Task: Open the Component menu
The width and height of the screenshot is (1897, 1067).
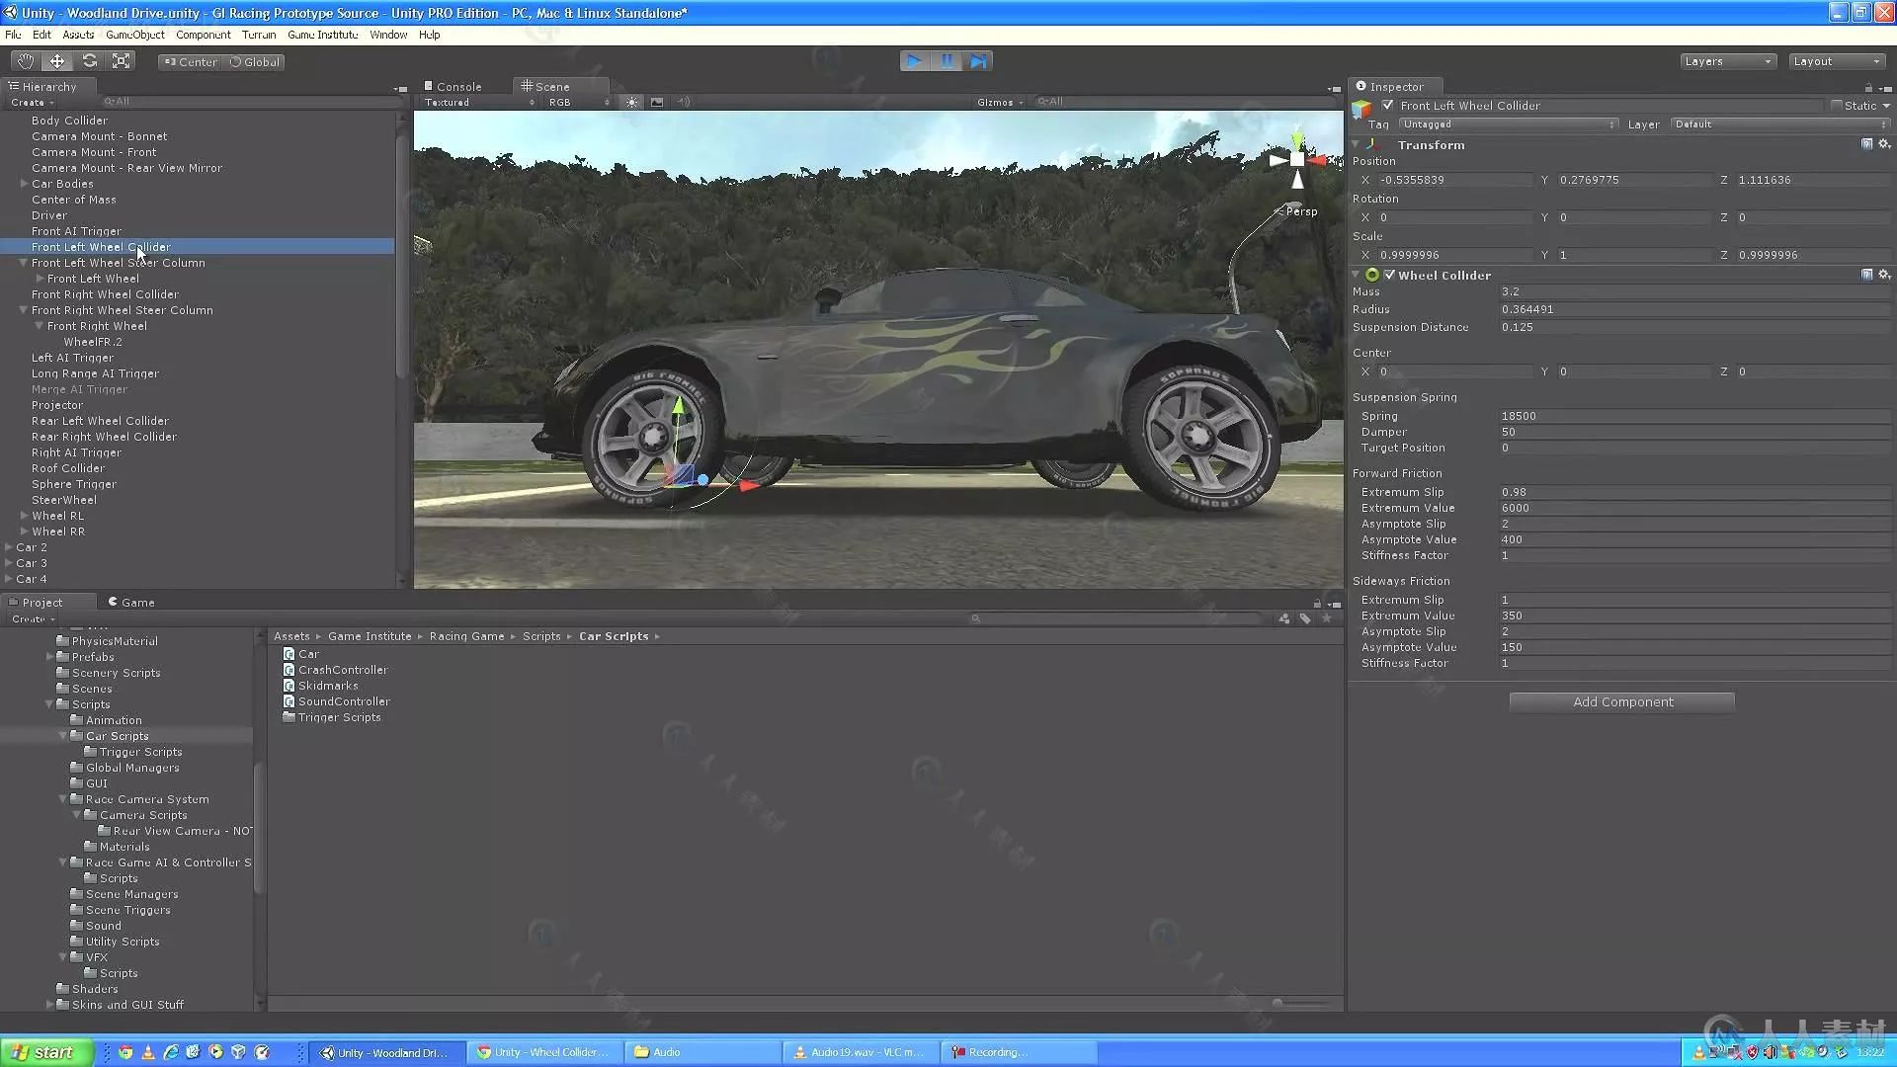Action: pos(204,35)
